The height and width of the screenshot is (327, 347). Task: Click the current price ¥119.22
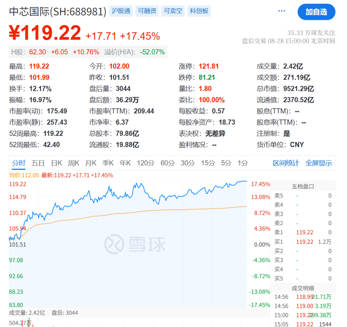pos(45,33)
